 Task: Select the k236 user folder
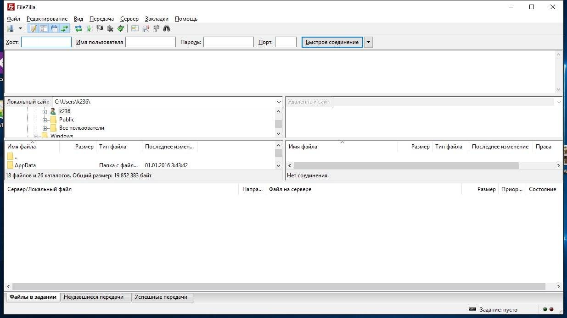65,111
